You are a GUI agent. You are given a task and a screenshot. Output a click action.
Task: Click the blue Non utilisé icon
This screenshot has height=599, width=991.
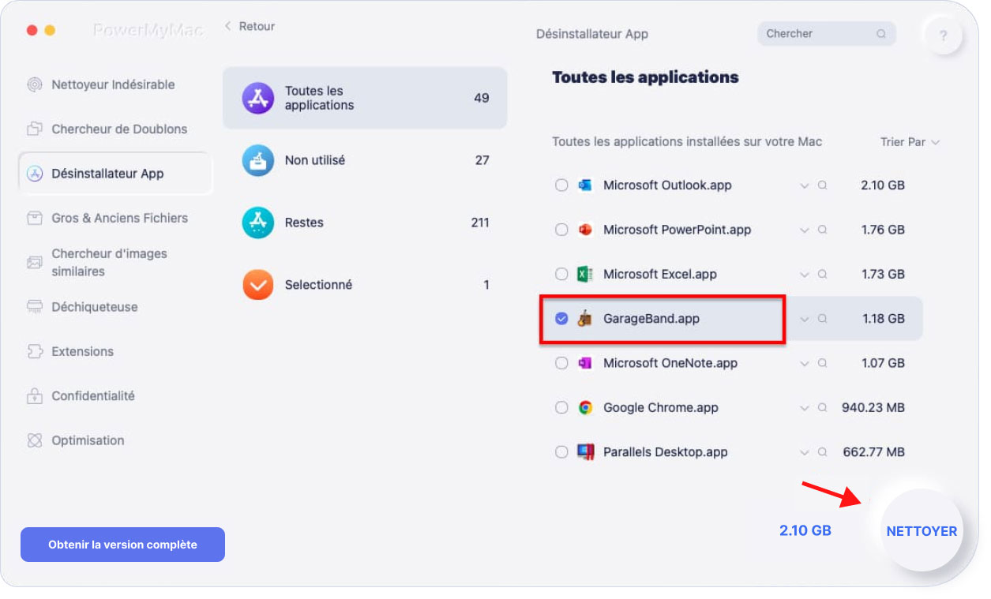(x=258, y=160)
